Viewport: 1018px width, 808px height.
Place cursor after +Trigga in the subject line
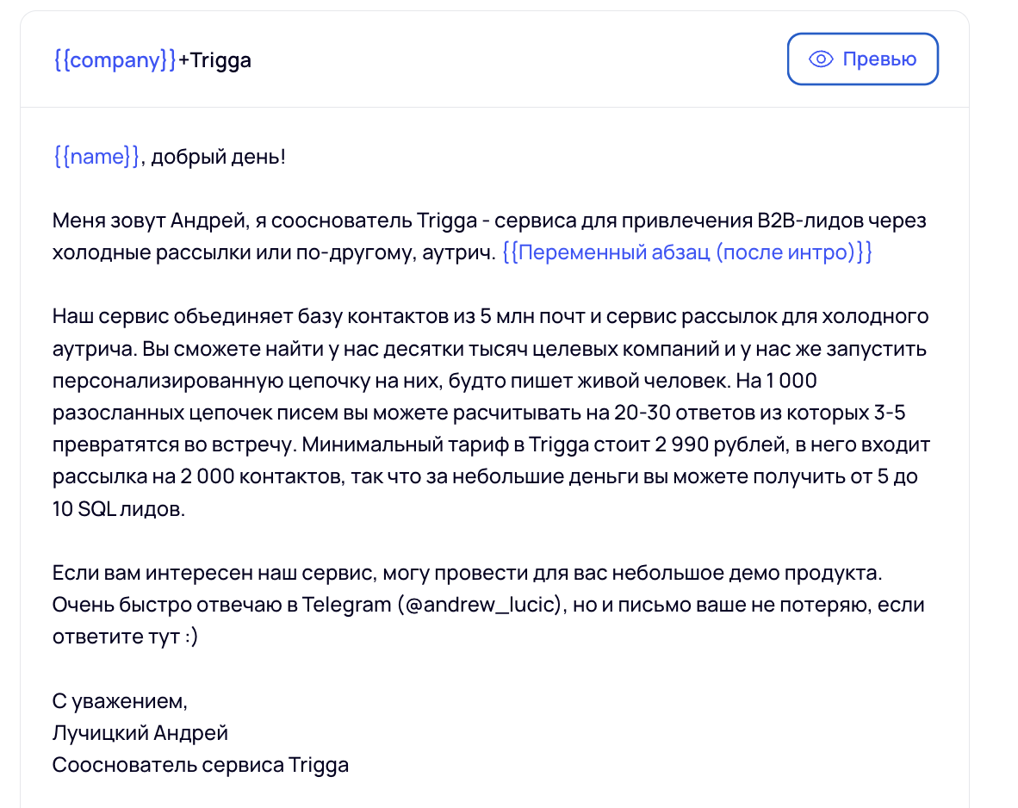tap(252, 60)
